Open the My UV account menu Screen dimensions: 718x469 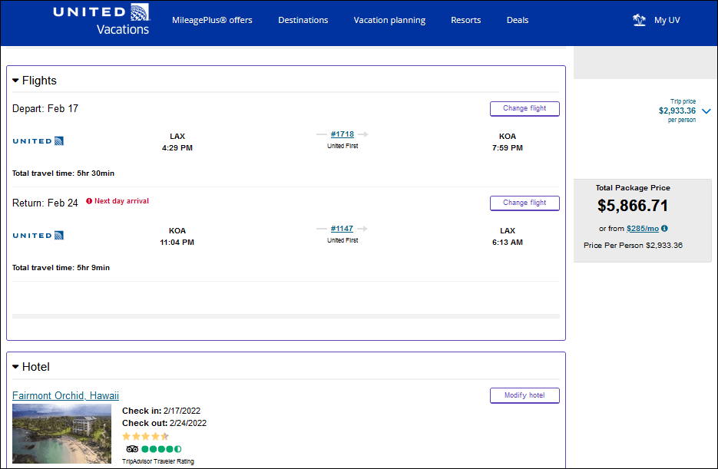coord(667,20)
